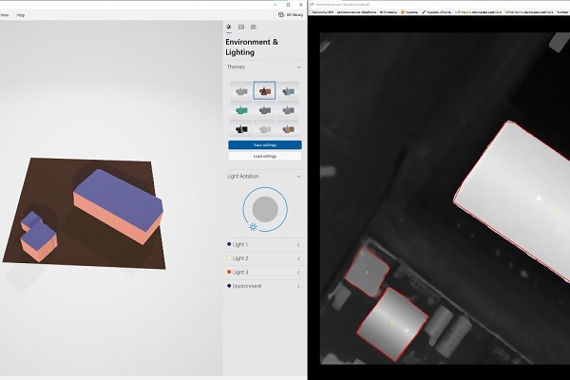Click the Load settings button

(265, 156)
